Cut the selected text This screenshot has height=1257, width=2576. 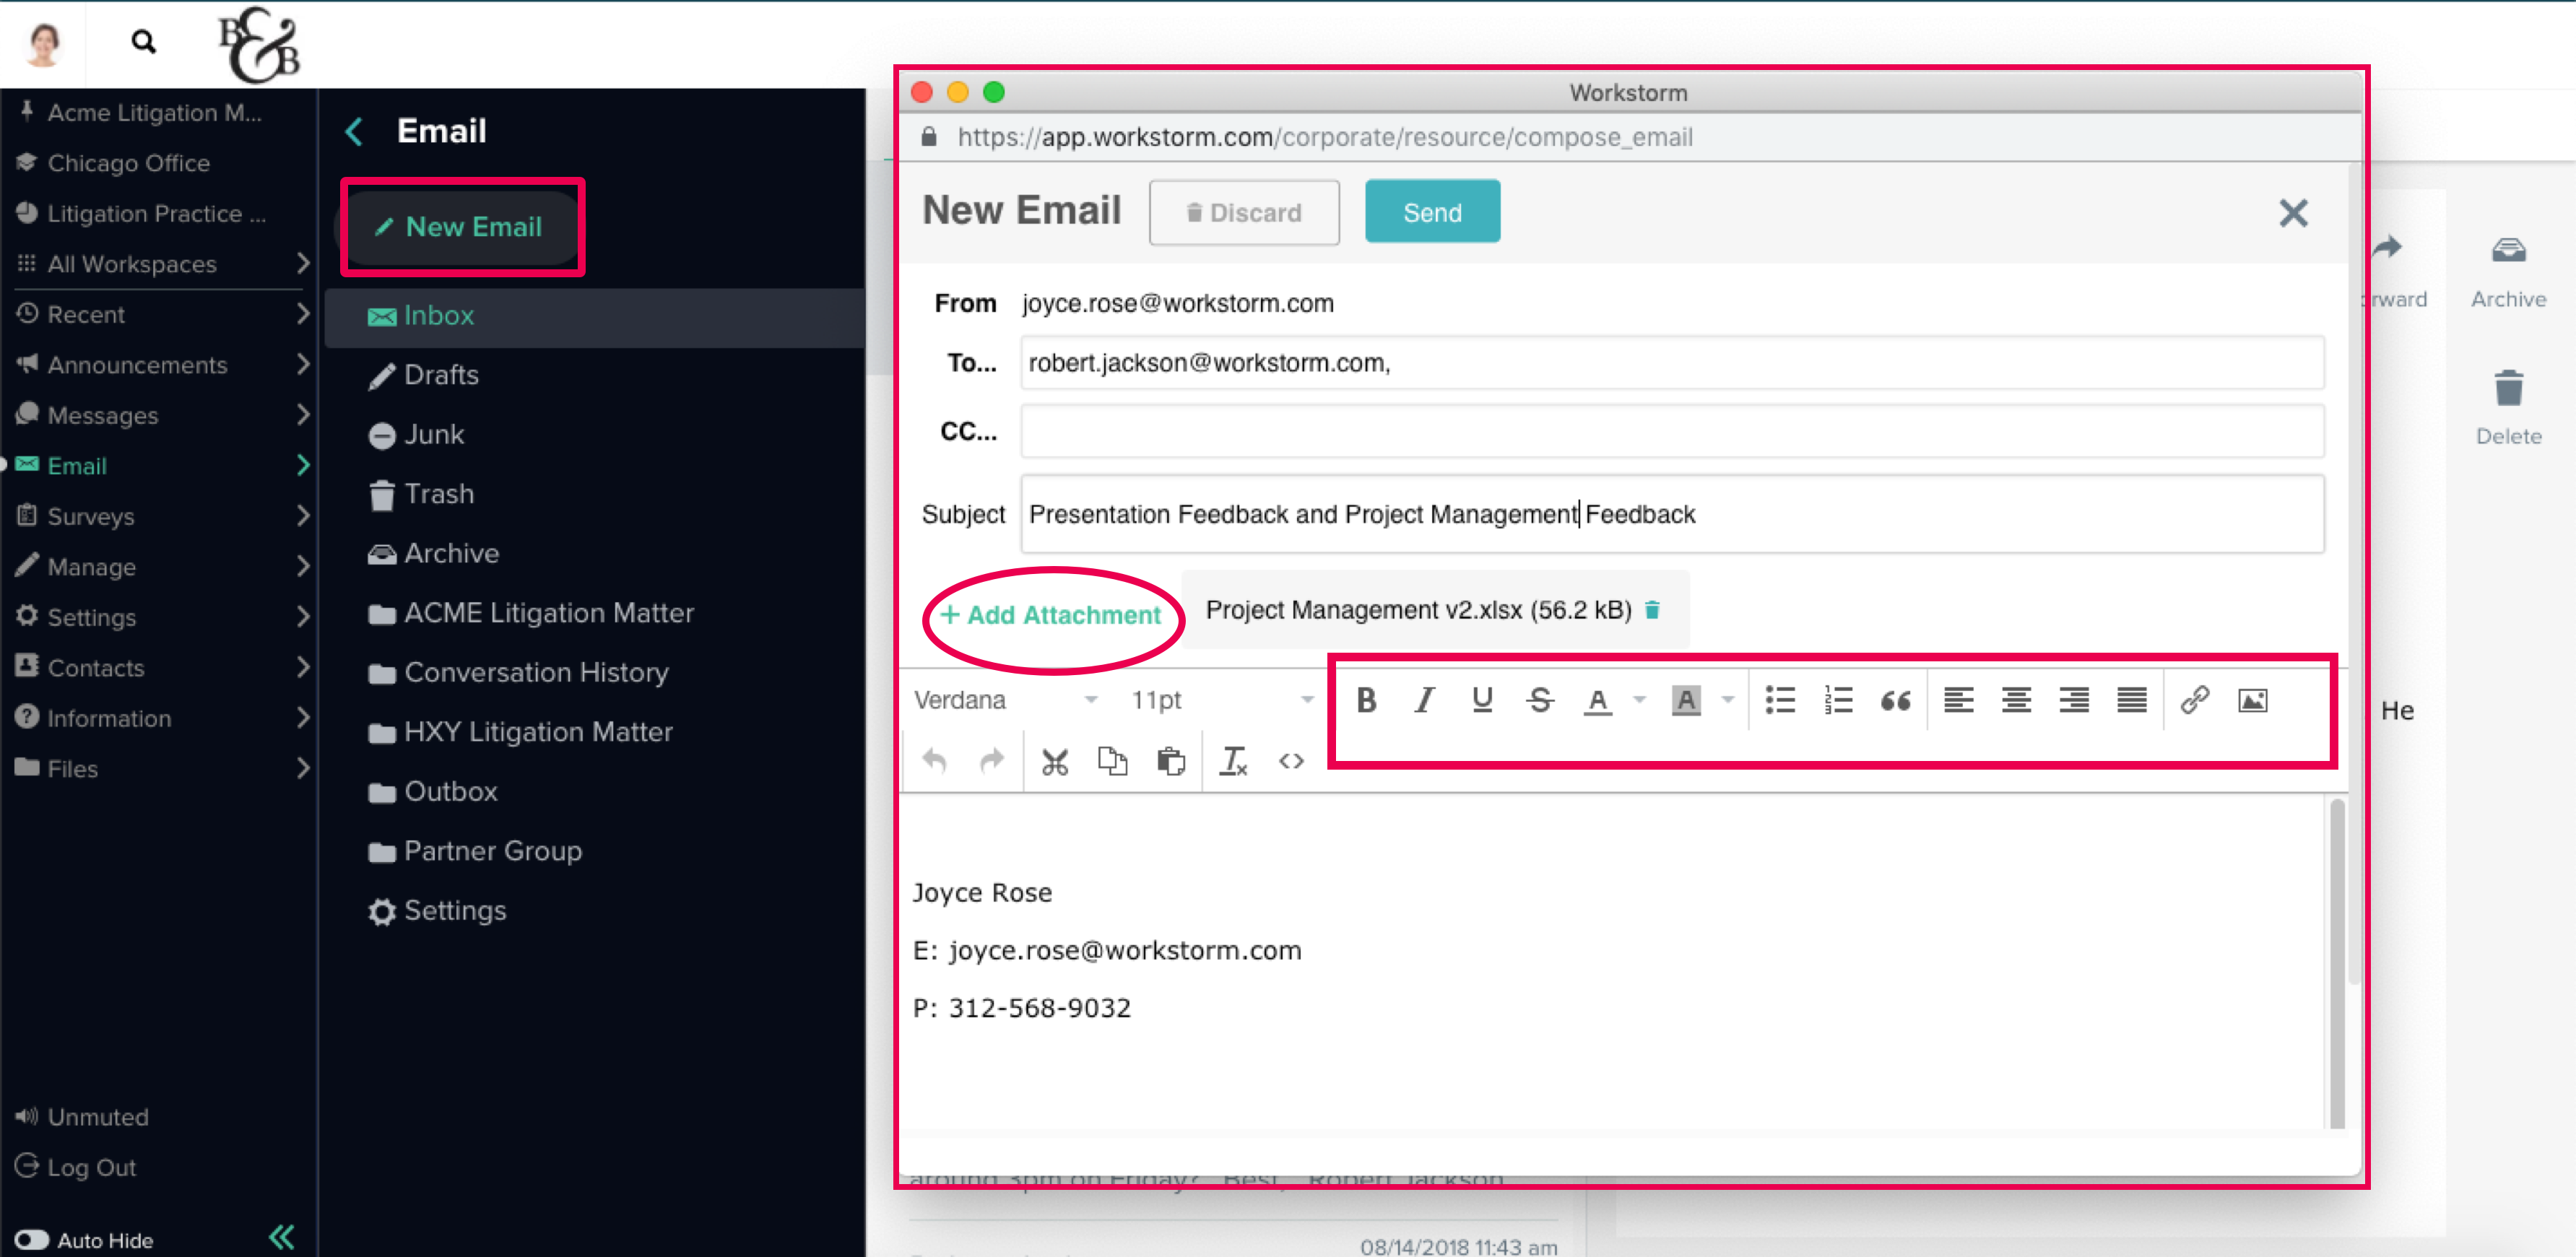(1054, 761)
